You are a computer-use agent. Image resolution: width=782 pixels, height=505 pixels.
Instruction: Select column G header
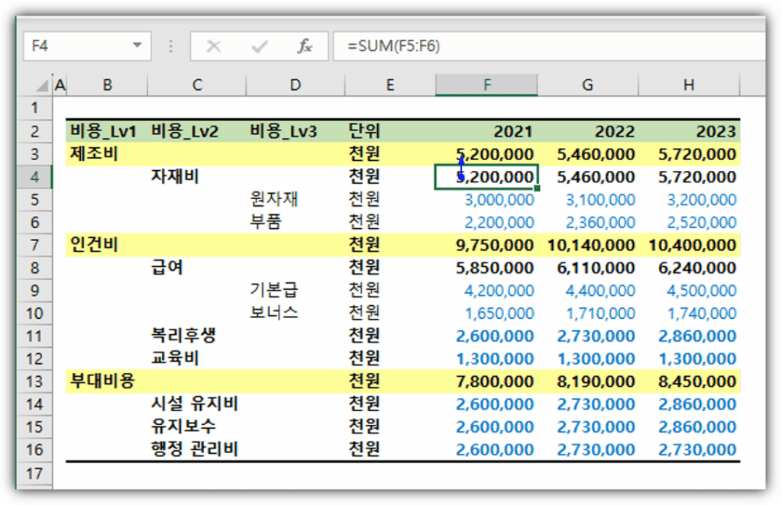587,85
